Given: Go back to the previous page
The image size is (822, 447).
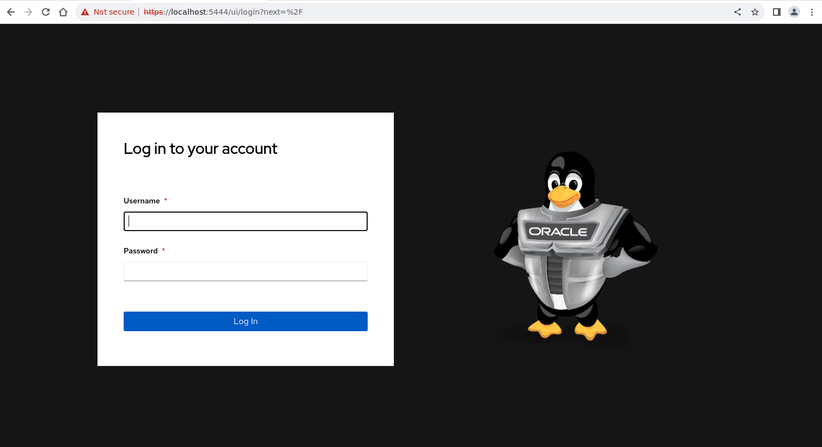Looking at the screenshot, I should pos(11,12).
